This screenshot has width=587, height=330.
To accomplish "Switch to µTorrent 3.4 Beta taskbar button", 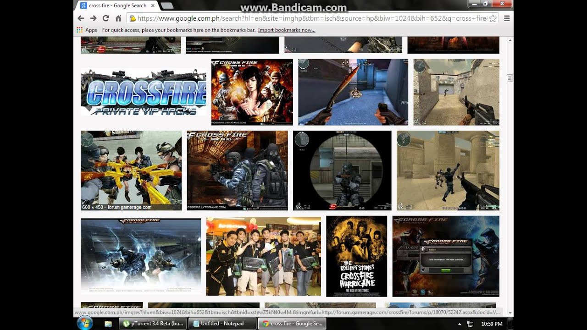I will [153, 324].
